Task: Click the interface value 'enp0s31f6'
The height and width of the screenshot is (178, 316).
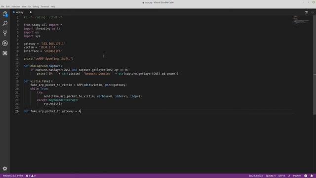Action: coord(53,51)
